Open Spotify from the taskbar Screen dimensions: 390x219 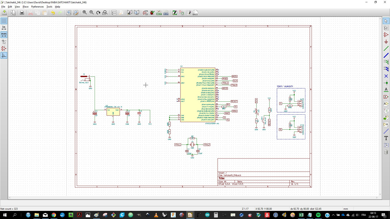coord(318,215)
